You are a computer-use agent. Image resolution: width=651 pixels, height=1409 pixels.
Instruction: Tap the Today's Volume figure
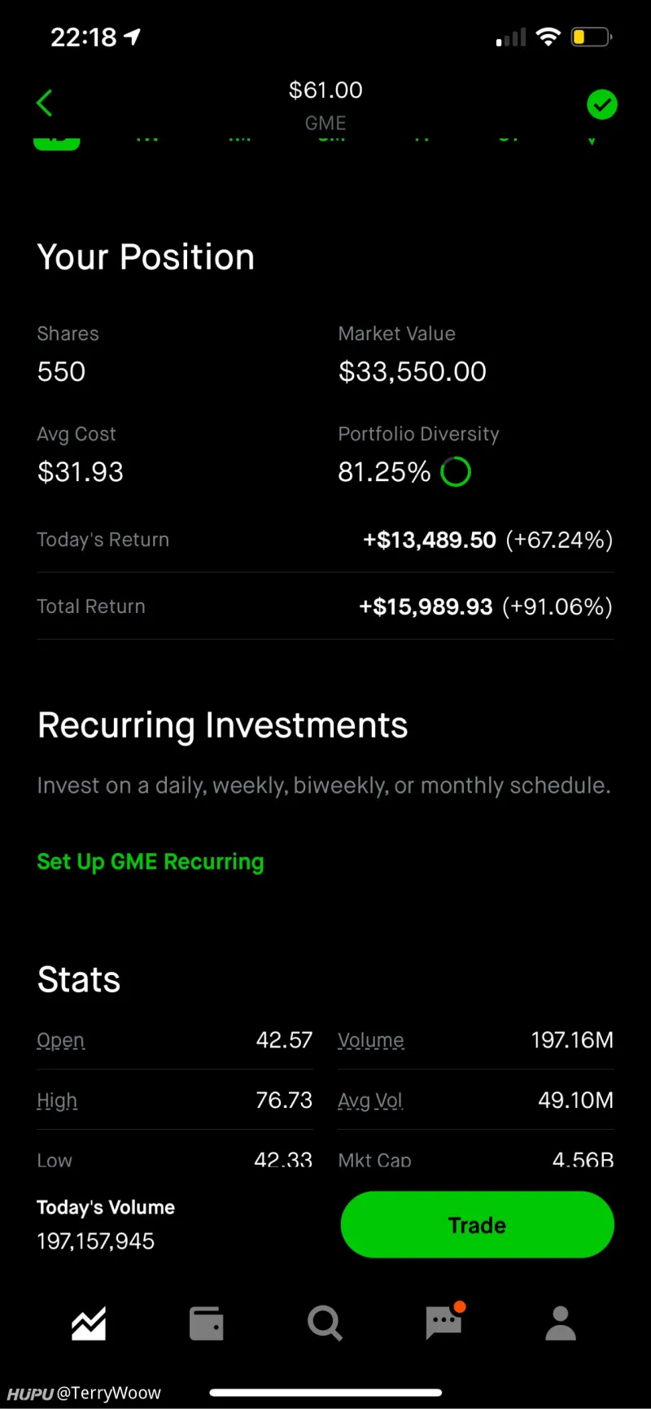point(96,1241)
